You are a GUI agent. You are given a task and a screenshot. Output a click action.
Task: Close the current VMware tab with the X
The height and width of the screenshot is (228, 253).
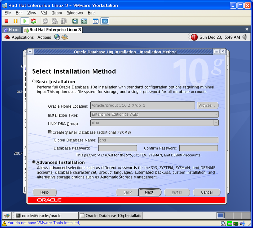pos(247,29)
